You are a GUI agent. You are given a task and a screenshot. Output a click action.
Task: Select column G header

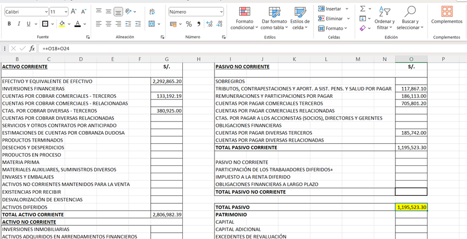coord(167,59)
